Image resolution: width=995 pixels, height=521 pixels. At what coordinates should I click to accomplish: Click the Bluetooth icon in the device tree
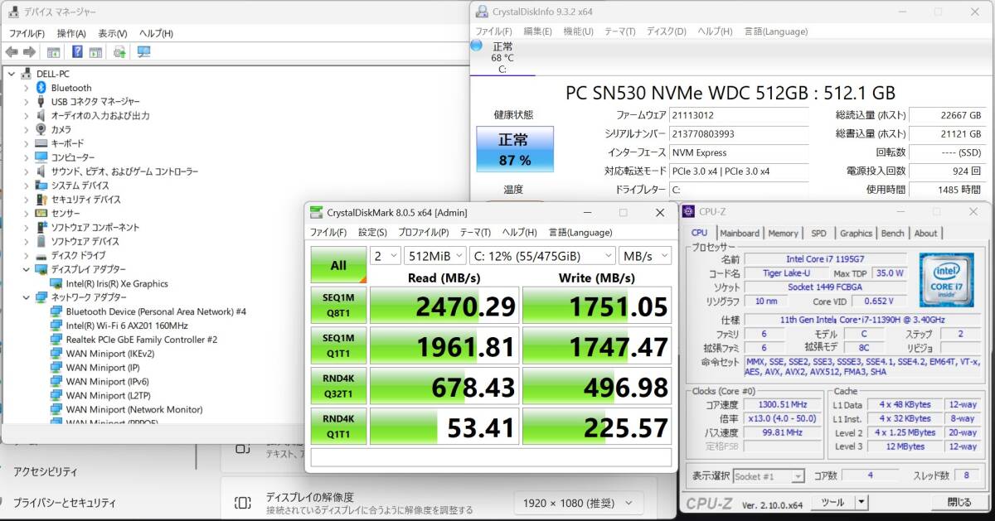(41, 88)
